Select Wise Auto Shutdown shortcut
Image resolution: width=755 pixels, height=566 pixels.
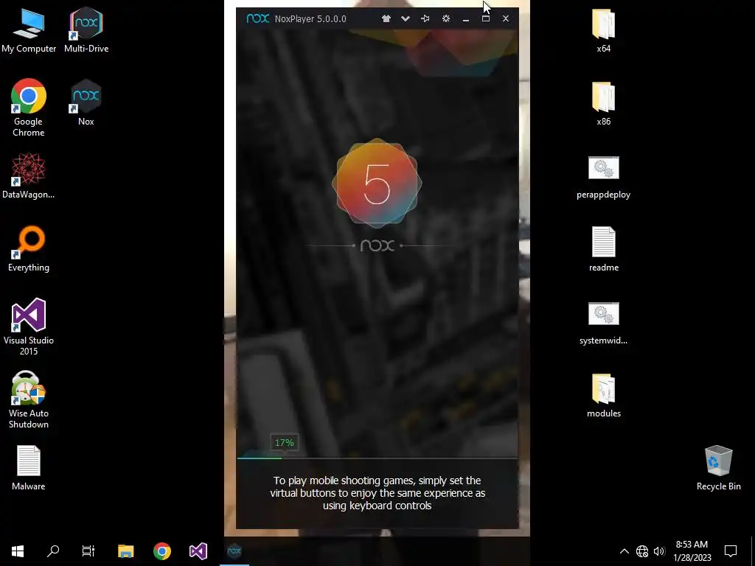(x=29, y=399)
